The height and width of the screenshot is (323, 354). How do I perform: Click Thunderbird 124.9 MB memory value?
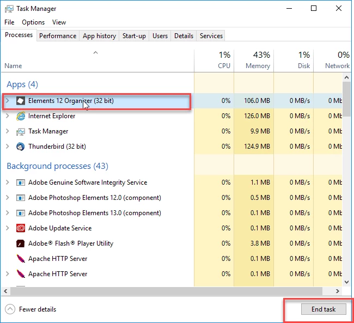(257, 147)
